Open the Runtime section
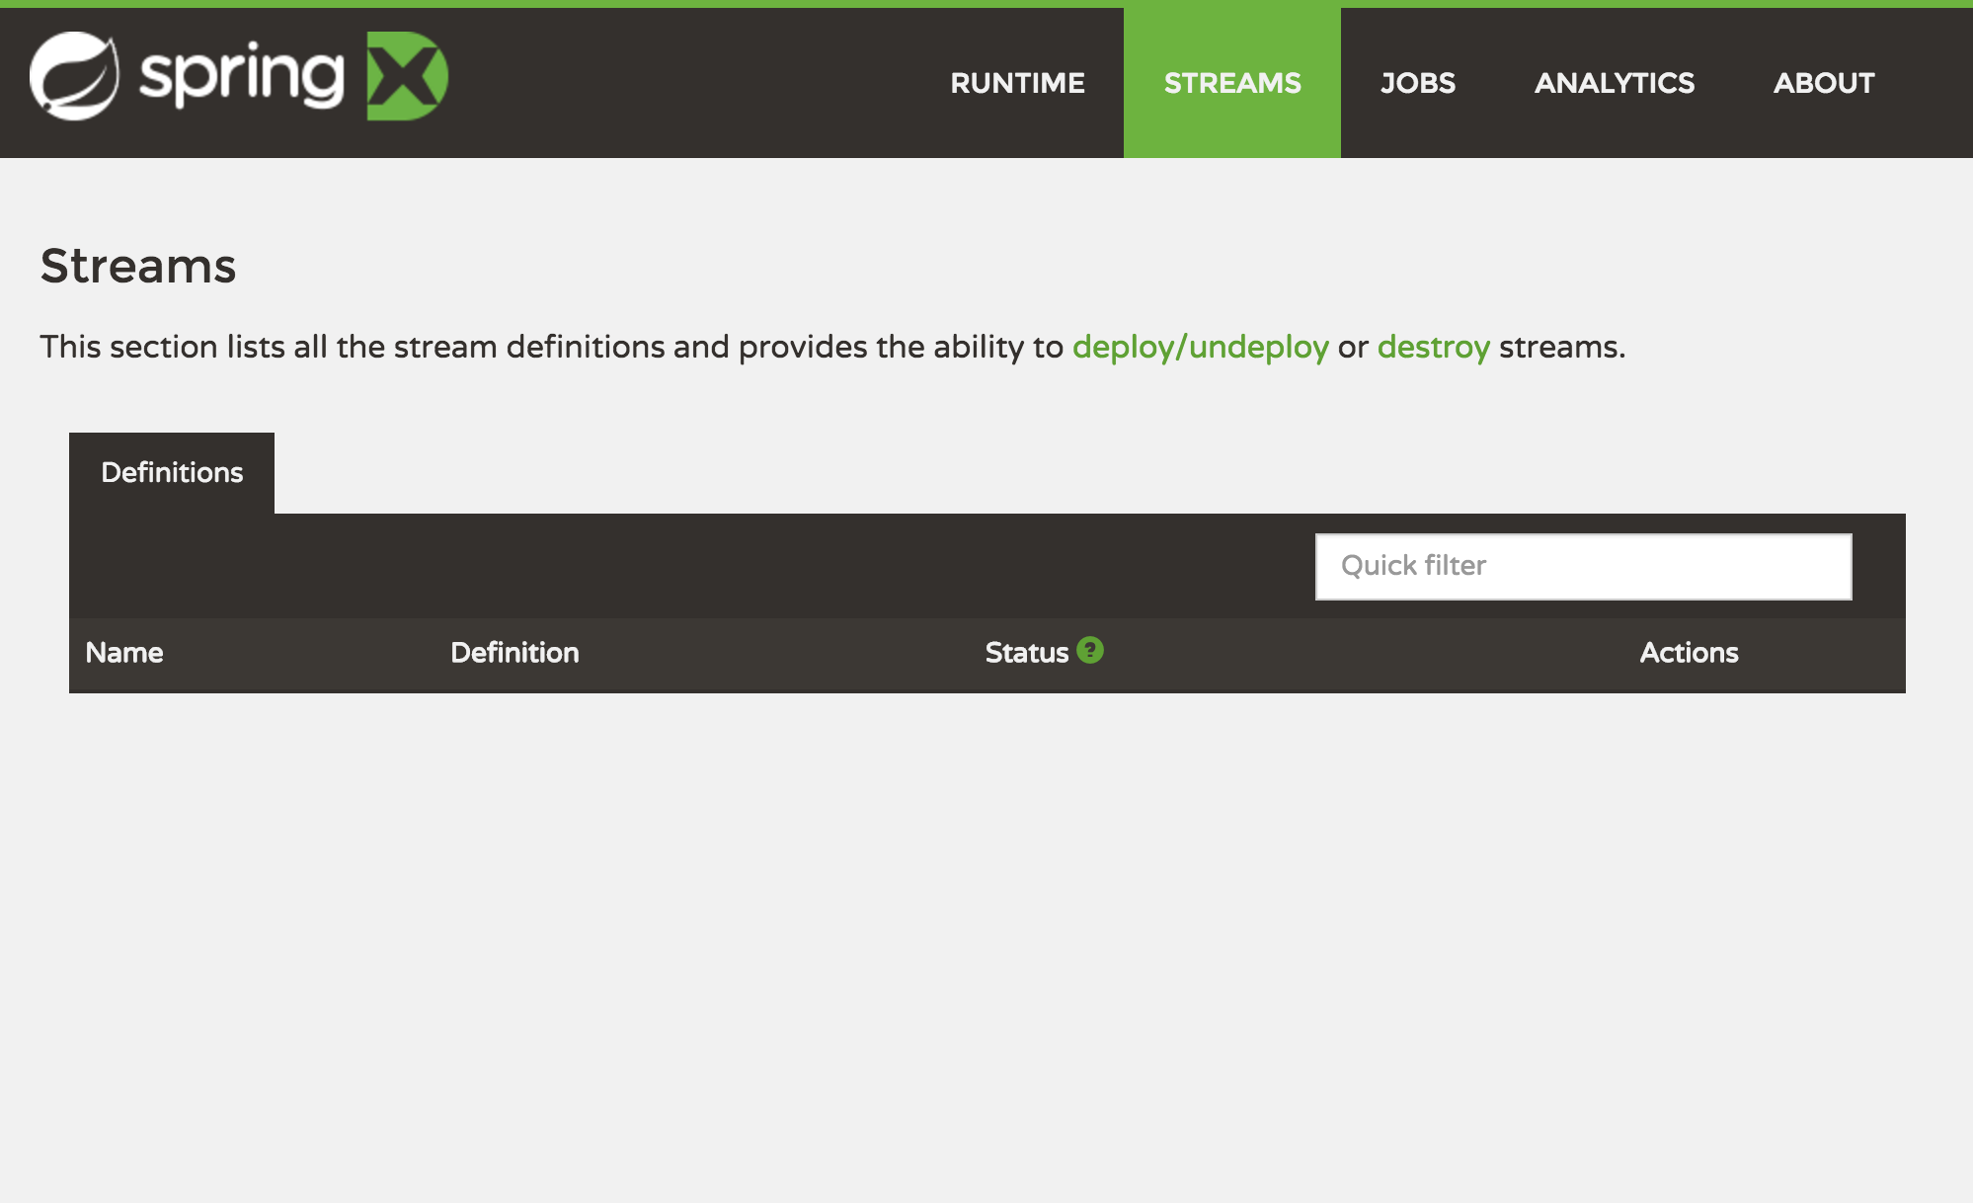Screen dimensions: 1973x1203 click(x=1017, y=83)
